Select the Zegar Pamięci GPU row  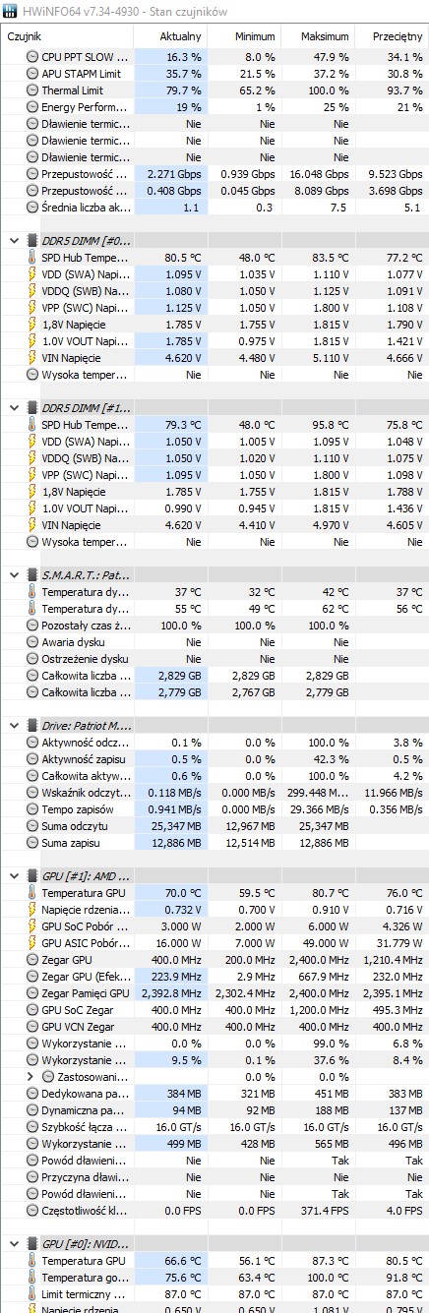214,993
